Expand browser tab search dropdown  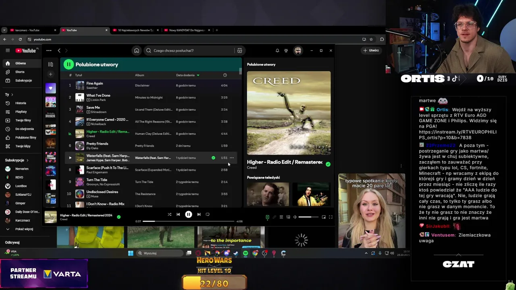tap(4, 30)
